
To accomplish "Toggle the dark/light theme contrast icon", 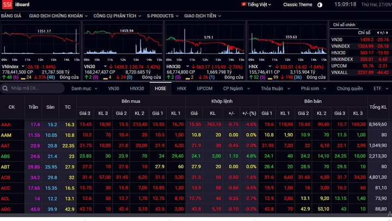I will (320, 4).
